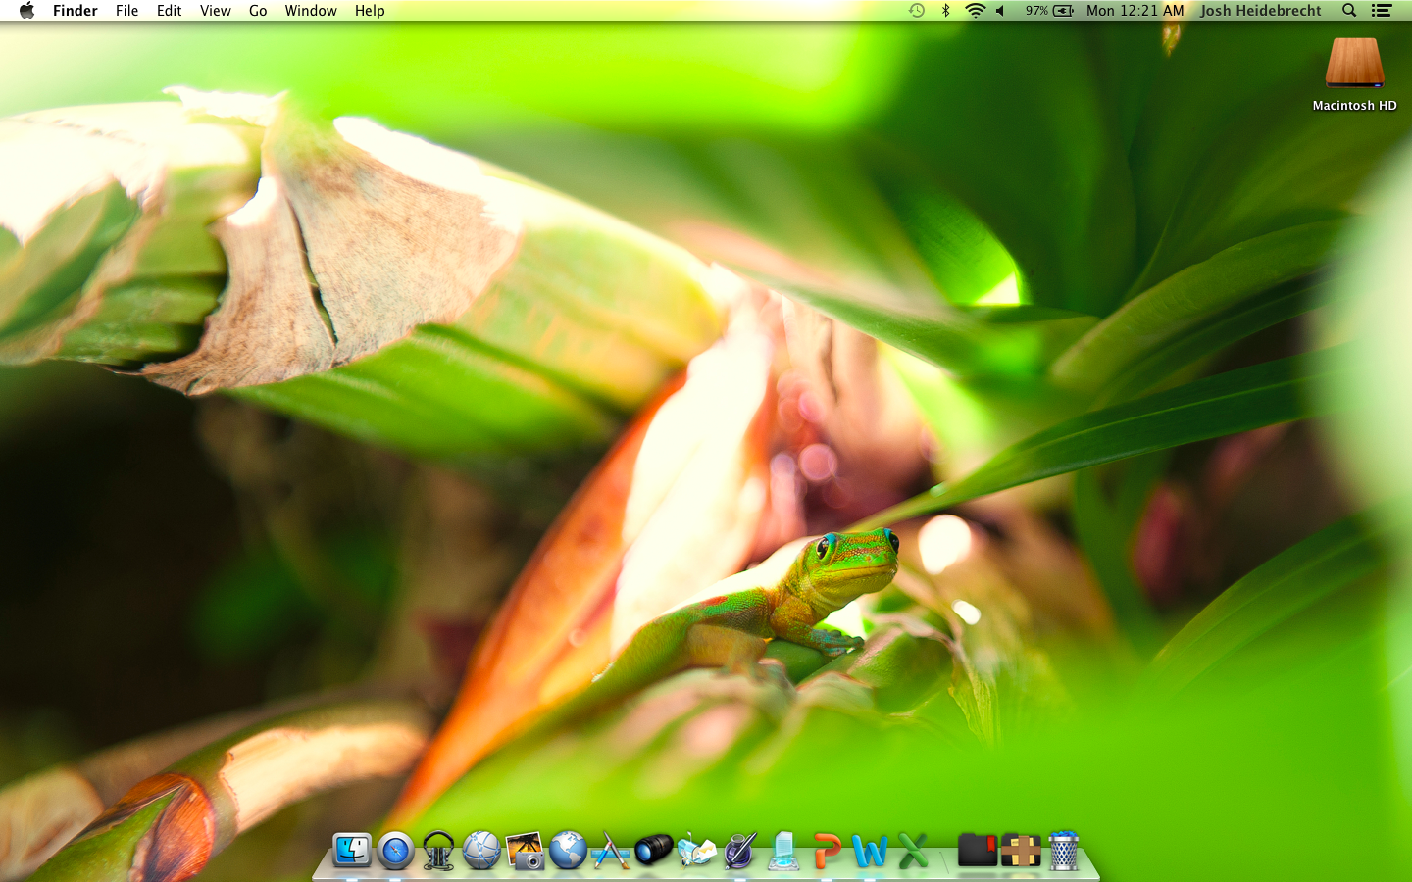
Task: Open the glowing document Dock icon
Action: [x=783, y=851]
